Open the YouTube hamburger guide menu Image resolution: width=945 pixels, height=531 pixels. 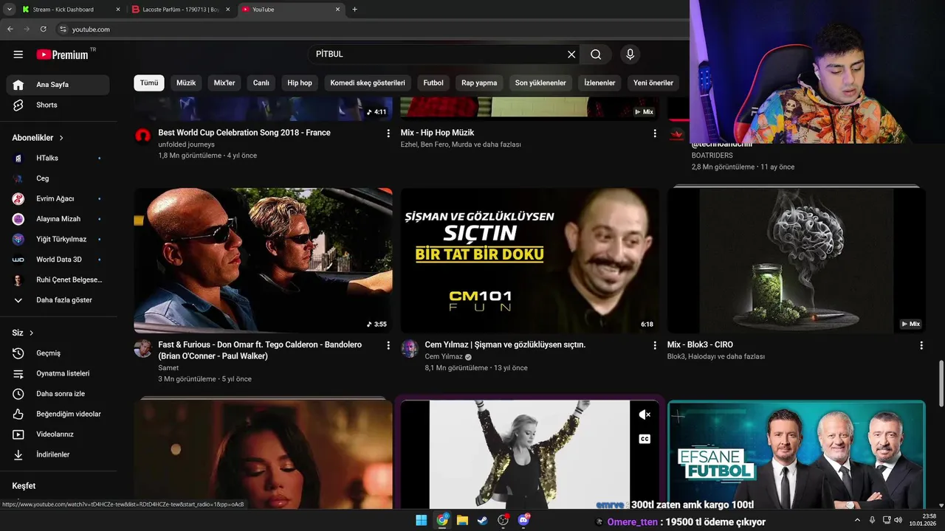18,55
